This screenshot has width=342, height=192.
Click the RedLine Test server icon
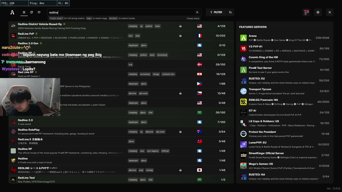pos(13,180)
